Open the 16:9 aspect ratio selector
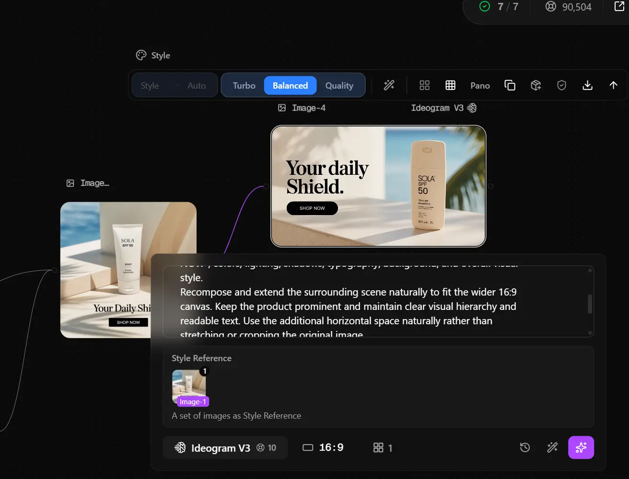The width and height of the screenshot is (629, 479). [323, 447]
